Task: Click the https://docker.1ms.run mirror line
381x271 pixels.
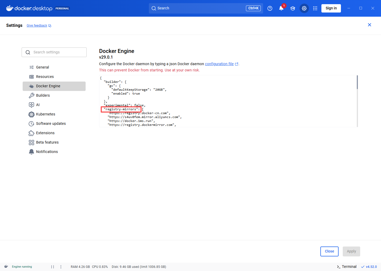Action: point(131,121)
